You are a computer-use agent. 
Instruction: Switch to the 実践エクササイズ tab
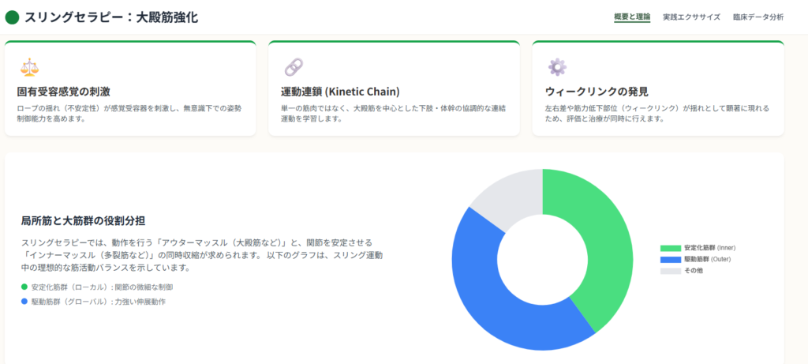click(691, 17)
